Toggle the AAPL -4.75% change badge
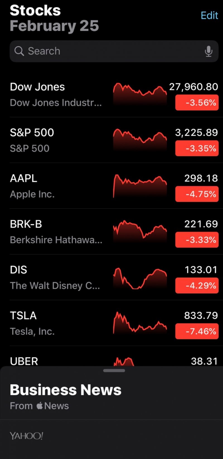The height and width of the screenshot is (459, 223). point(197,194)
